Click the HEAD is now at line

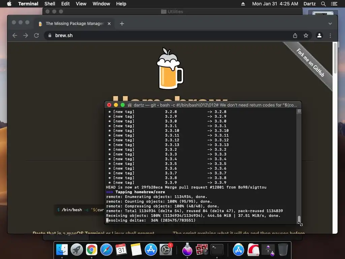coord(186,187)
